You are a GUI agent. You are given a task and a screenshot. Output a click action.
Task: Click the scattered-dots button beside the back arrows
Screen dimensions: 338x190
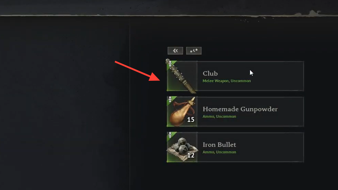coord(194,51)
